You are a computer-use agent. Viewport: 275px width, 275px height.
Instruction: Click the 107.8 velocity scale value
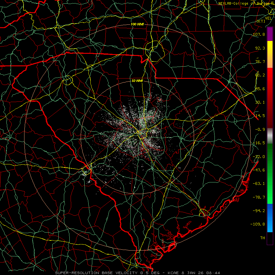259,34
